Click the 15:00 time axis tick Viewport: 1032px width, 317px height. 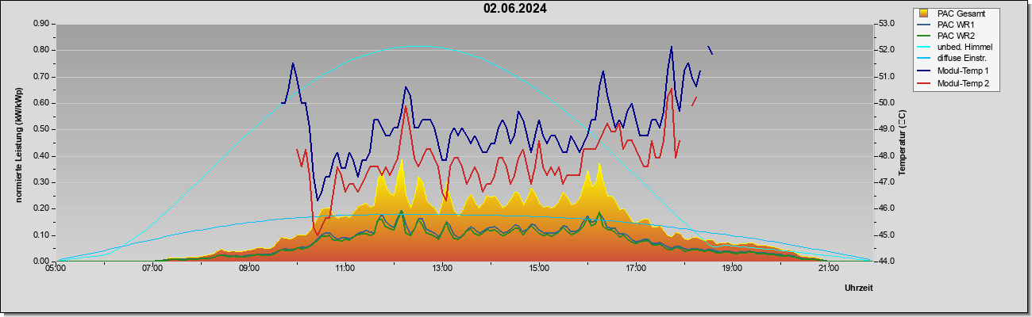pyautogui.click(x=538, y=269)
